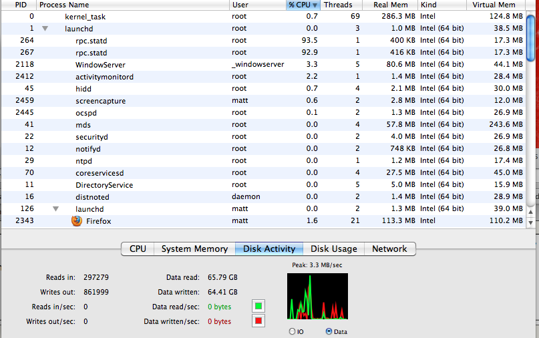The width and height of the screenshot is (539, 338).
Task: Sort by the User column header
Action: 258,5
